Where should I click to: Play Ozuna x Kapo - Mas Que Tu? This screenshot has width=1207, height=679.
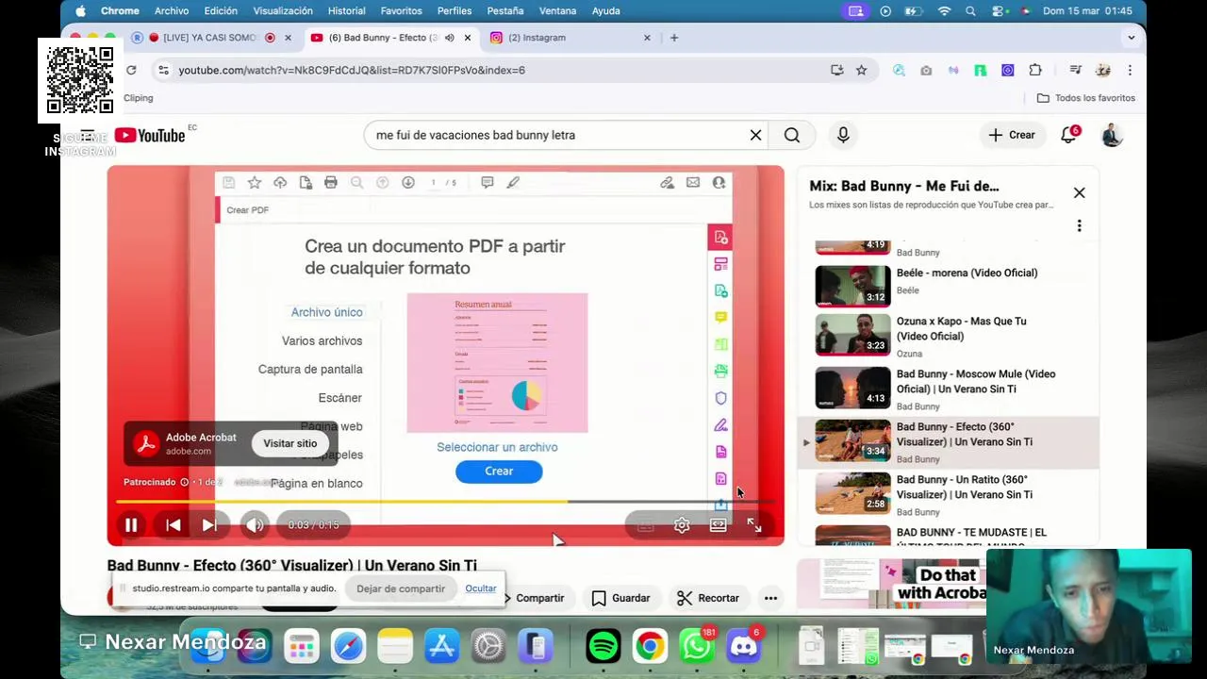coord(948,336)
